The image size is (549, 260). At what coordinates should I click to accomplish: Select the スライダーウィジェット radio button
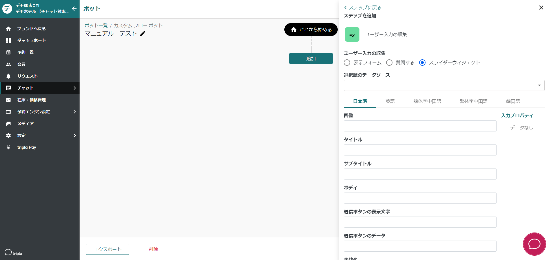[x=422, y=63]
